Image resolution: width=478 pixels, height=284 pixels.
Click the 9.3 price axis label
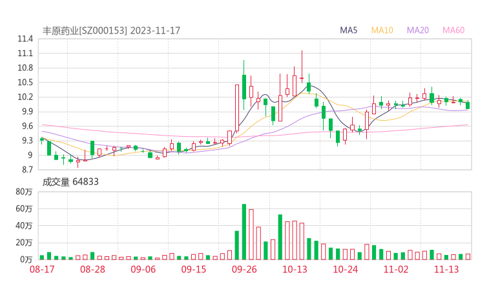tap(27, 141)
